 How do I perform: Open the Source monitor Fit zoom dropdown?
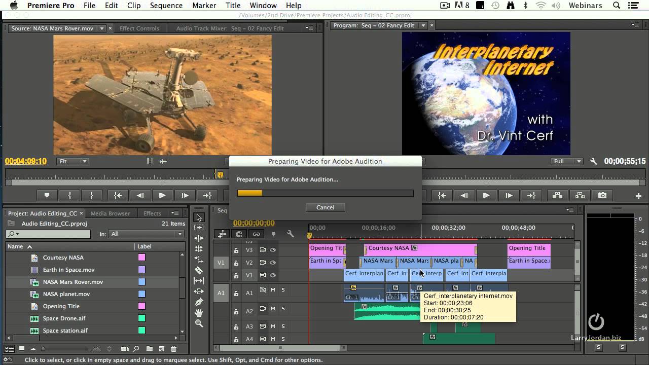coord(73,161)
